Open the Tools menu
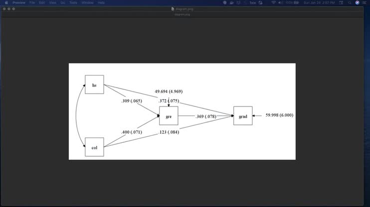The image size is (370, 207). [73, 2]
